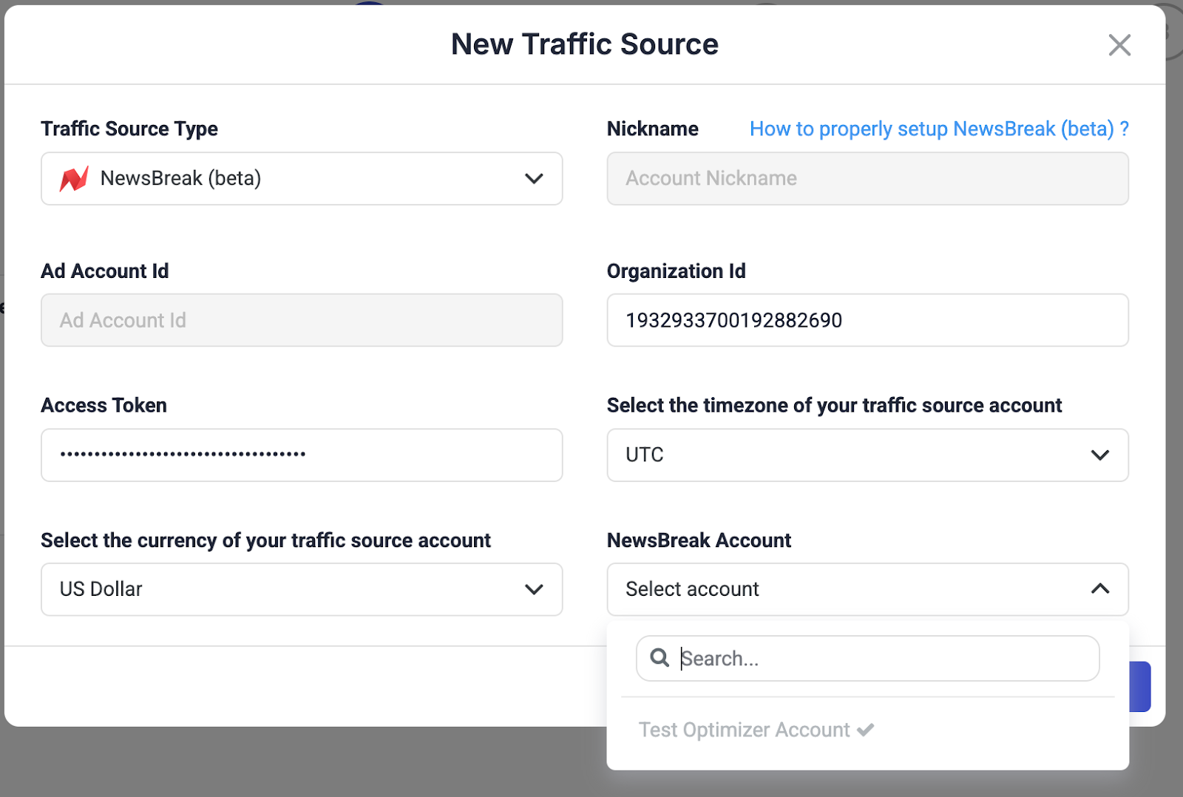Click the Traffic Source Type chevron arrow
The width and height of the screenshot is (1183, 797).
point(534,178)
